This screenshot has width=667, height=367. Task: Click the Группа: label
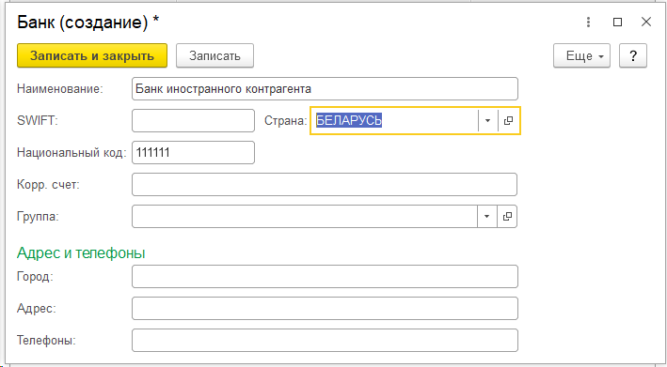tap(38, 217)
